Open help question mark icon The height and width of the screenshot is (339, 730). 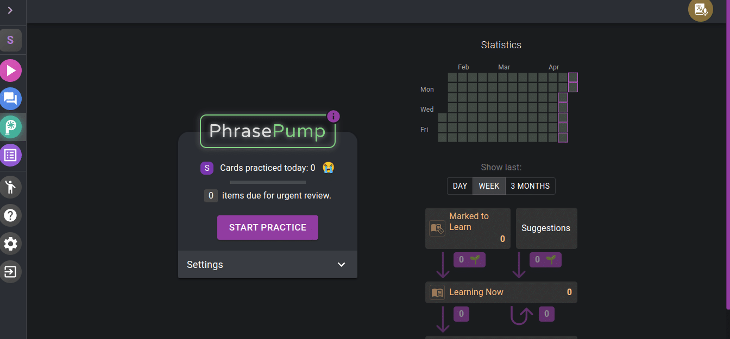(10, 215)
